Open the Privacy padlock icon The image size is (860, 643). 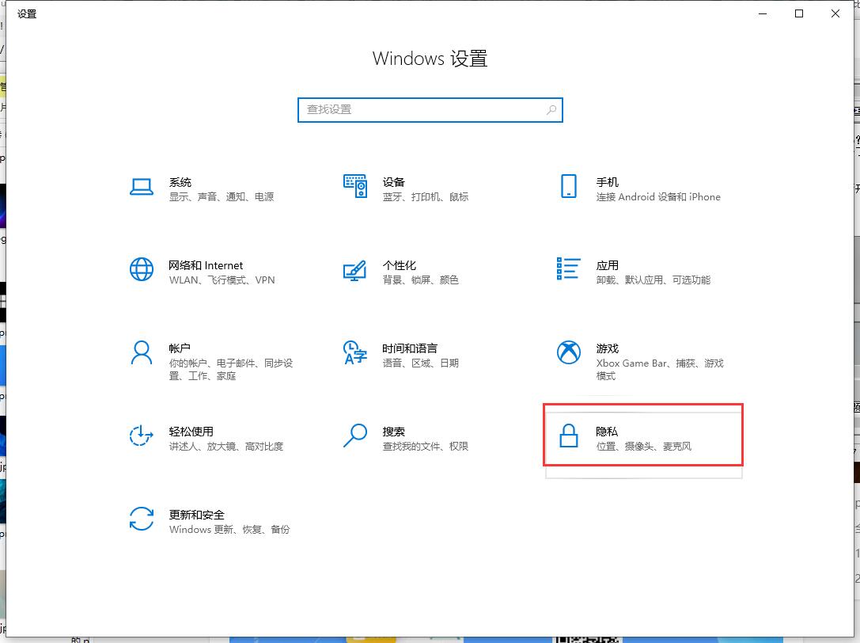[x=569, y=436]
